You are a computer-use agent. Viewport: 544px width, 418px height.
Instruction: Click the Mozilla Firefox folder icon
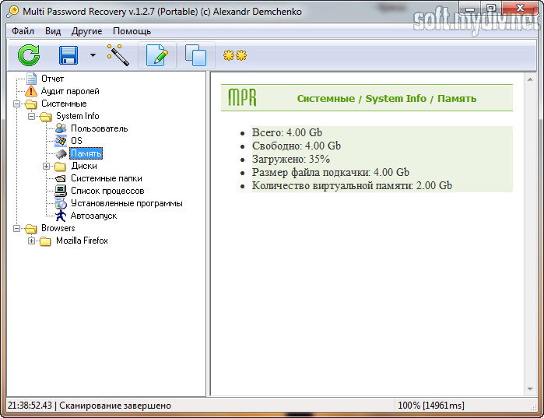point(45,241)
